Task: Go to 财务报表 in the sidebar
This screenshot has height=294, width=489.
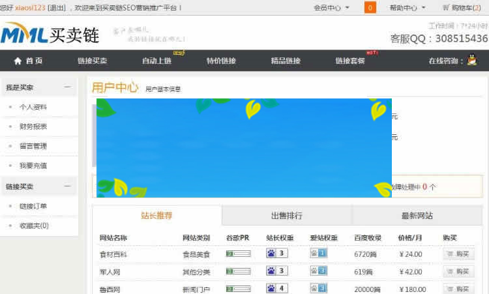Action: [33, 126]
